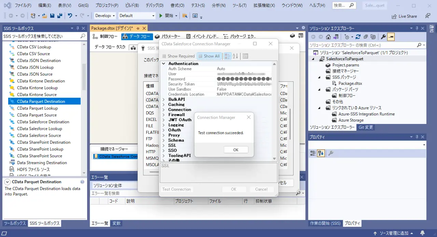Click the Home icon in Solution Explorer toolbar
Viewport: 437px width, 237px height.
(x=328, y=37)
